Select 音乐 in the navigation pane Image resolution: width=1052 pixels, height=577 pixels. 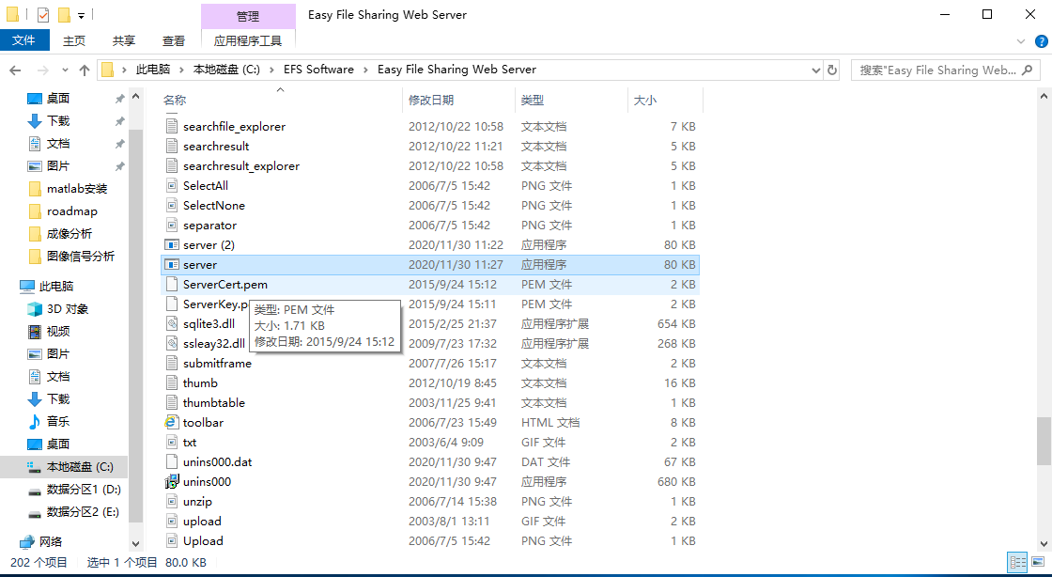58,421
